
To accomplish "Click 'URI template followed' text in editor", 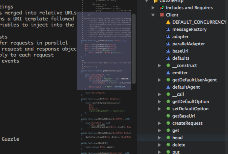I will [44, 19].
